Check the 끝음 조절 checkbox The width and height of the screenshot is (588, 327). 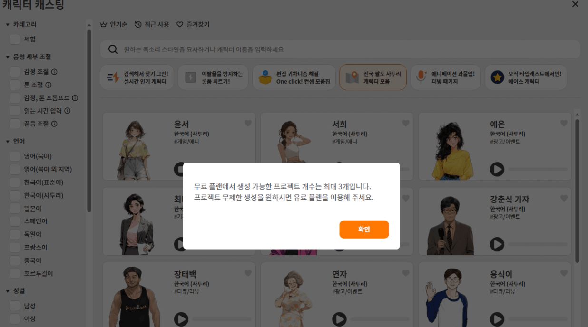click(x=15, y=124)
